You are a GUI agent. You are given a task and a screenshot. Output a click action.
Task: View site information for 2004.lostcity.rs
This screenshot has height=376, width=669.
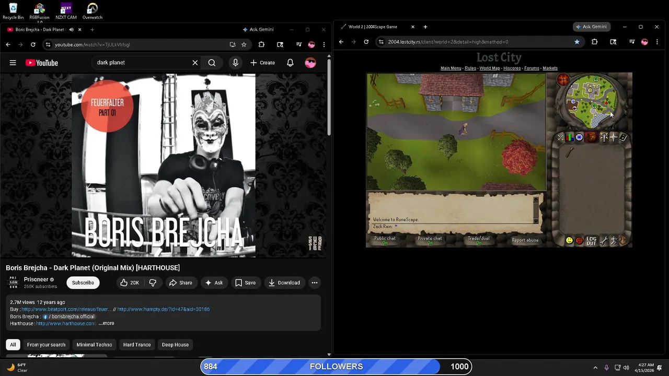[x=381, y=42]
